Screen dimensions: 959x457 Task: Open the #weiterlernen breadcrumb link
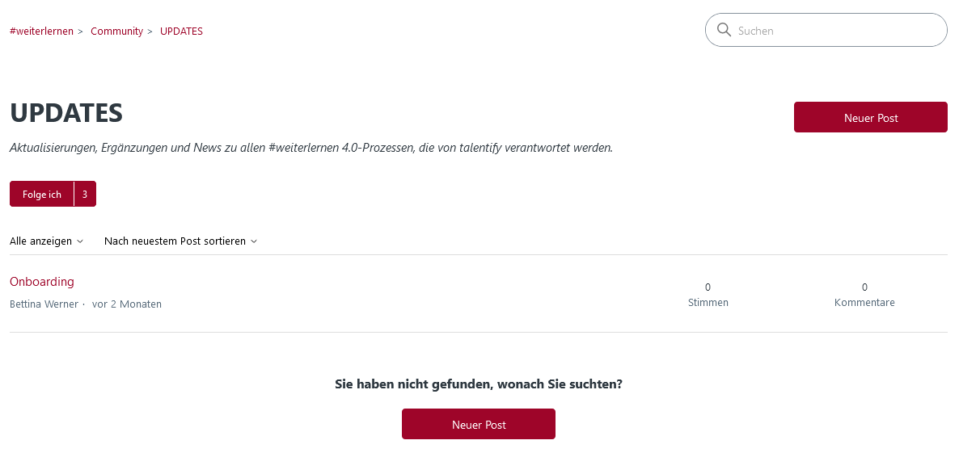tap(41, 31)
